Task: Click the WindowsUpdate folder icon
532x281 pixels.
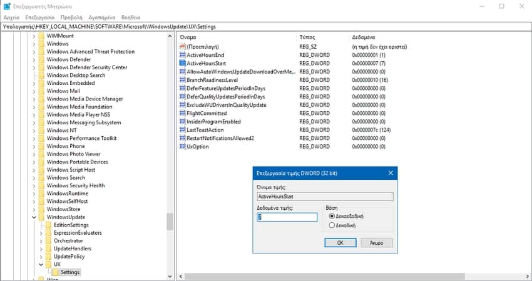Action: tap(41, 217)
